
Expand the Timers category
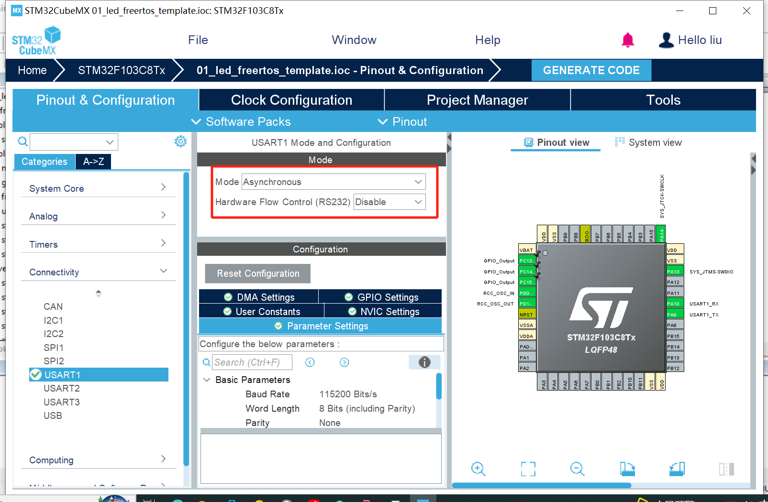[99, 244]
